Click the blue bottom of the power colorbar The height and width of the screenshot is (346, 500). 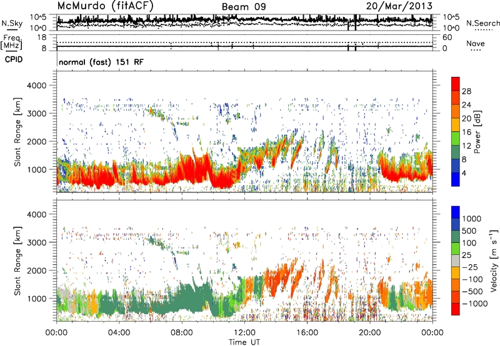click(x=456, y=179)
